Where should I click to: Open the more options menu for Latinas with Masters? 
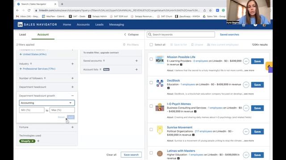pos(246,155)
